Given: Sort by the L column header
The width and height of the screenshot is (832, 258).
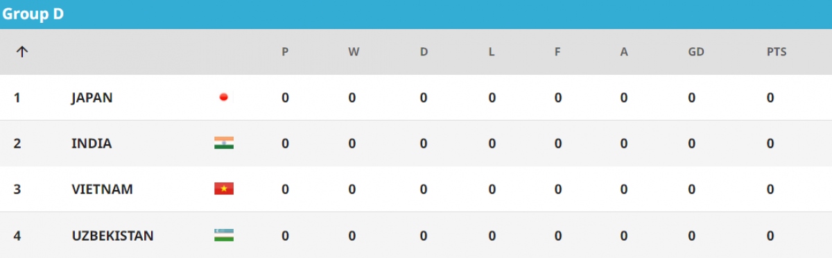Looking at the screenshot, I should click(492, 52).
